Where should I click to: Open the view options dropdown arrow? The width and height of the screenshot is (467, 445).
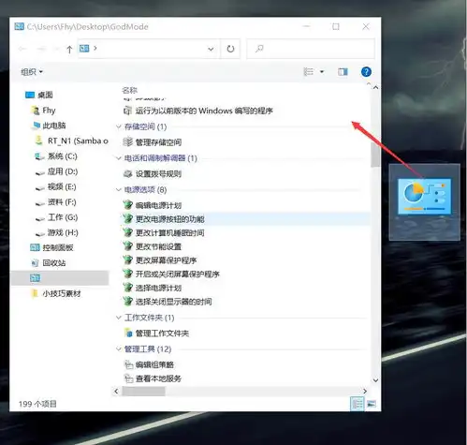pyautogui.click(x=322, y=72)
